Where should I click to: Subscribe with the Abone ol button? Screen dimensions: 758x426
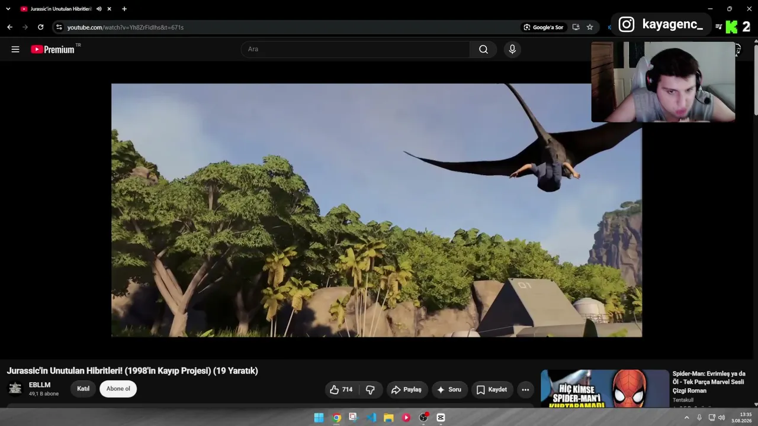(118, 389)
